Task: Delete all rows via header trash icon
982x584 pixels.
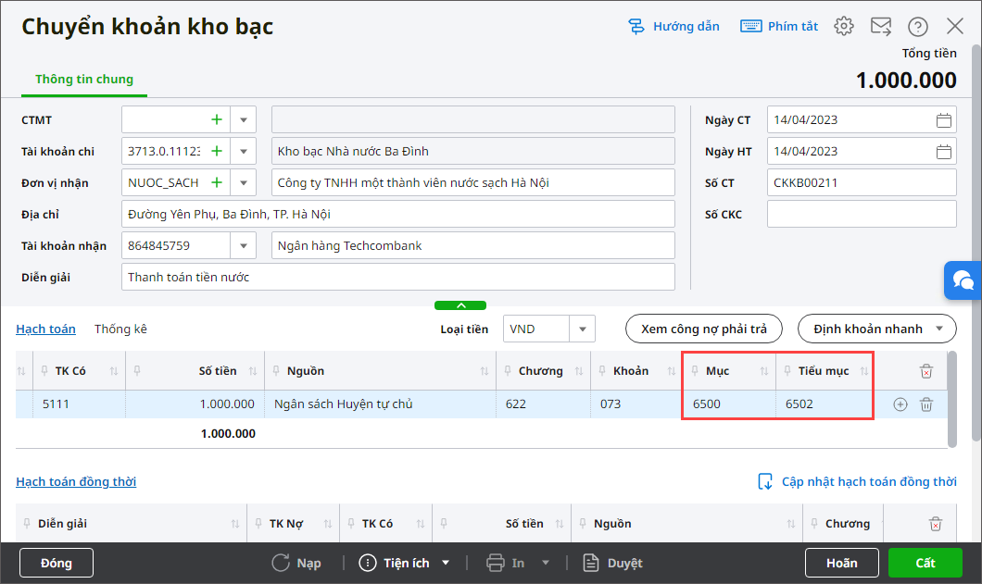Action: [x=926, y=371]
